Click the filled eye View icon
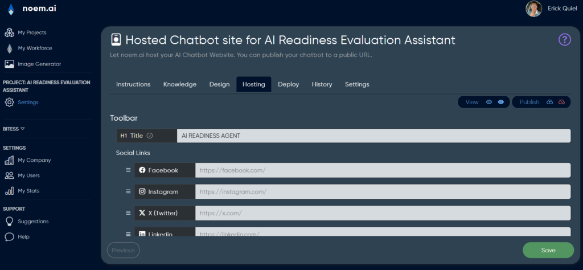 (501, 103)
